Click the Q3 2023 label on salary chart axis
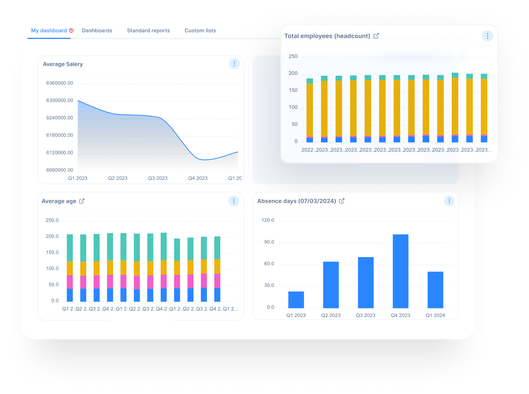This screenshot has width=529, height=394. [x=158, y=178]
